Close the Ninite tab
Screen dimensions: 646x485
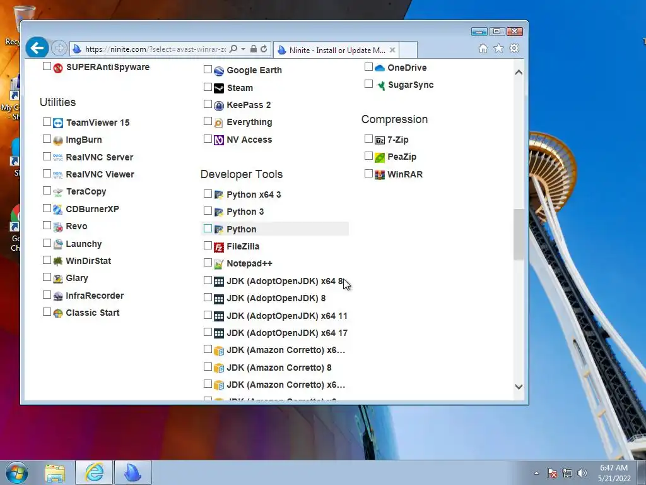click(x=392, y=50)
